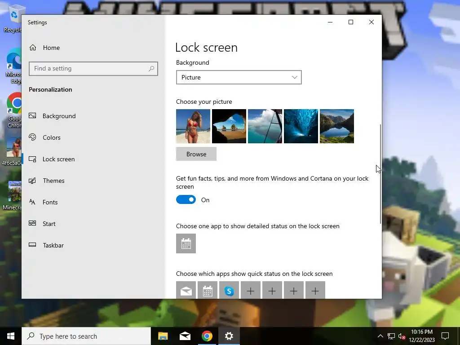
Task: Click the muted volume tray icon
Action: [402, 336]
